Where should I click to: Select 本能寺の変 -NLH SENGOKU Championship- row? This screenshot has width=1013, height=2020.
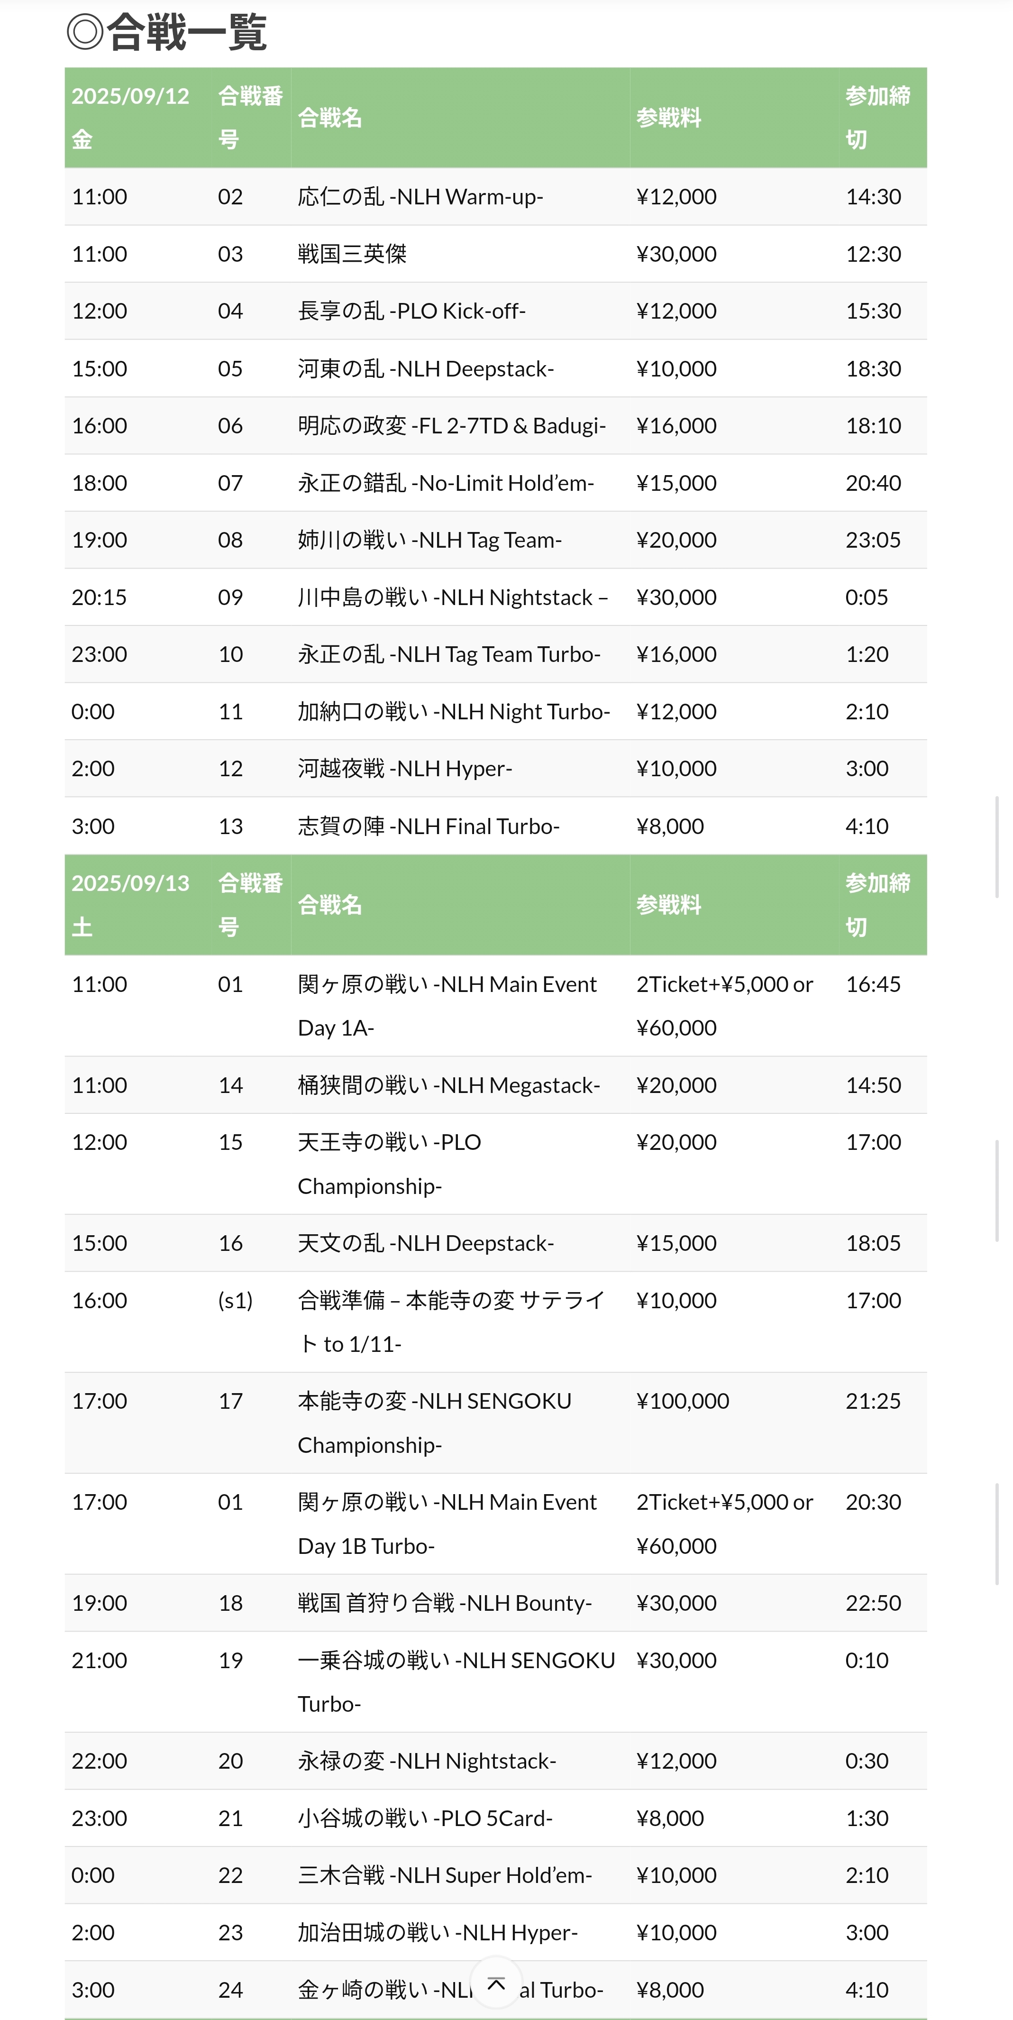point(495,1423)
